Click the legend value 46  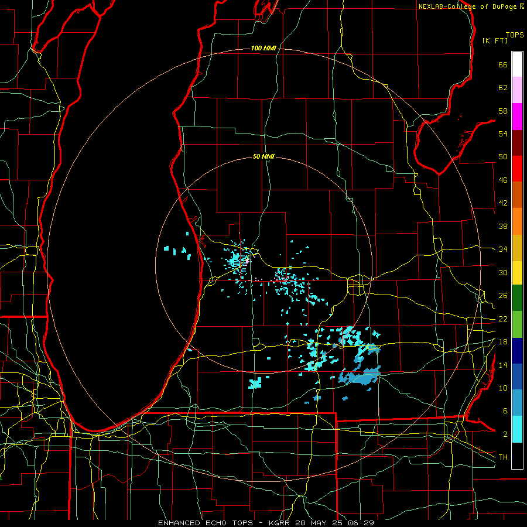[x=503, y=180]
